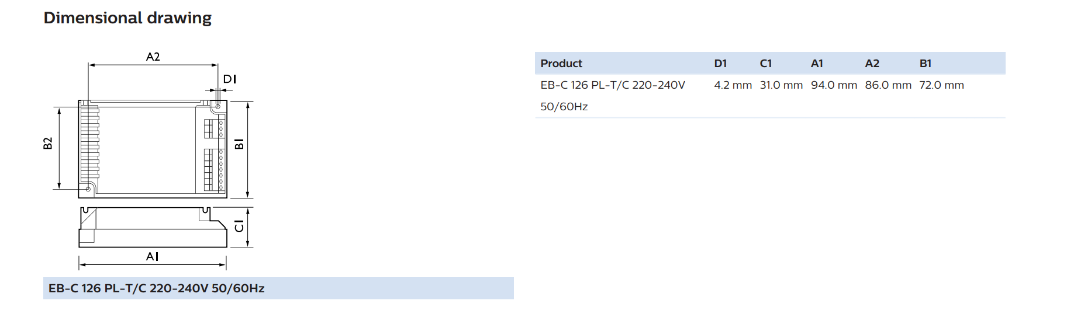This screenshot has width=1067, height=311.
Task: Click the top-view ballast drawing
Action: (x=153, y=149)
